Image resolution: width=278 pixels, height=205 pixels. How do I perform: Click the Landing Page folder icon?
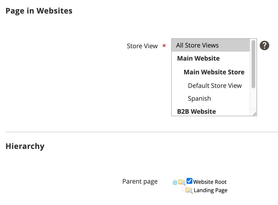pyautogui.click(x=189, y=190)
